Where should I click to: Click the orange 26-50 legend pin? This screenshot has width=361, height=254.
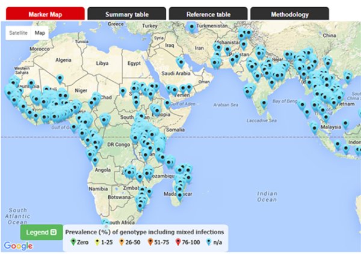pyautogui.click(x=121, y=241)
